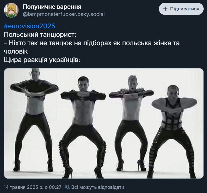Click the text line Польський танцюрист:
207x193 pixels.
pyautogui.click(x=40, y=35)
